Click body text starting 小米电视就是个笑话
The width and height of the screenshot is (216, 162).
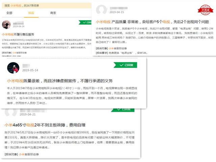pyautogui.click(x=155, y=35)
